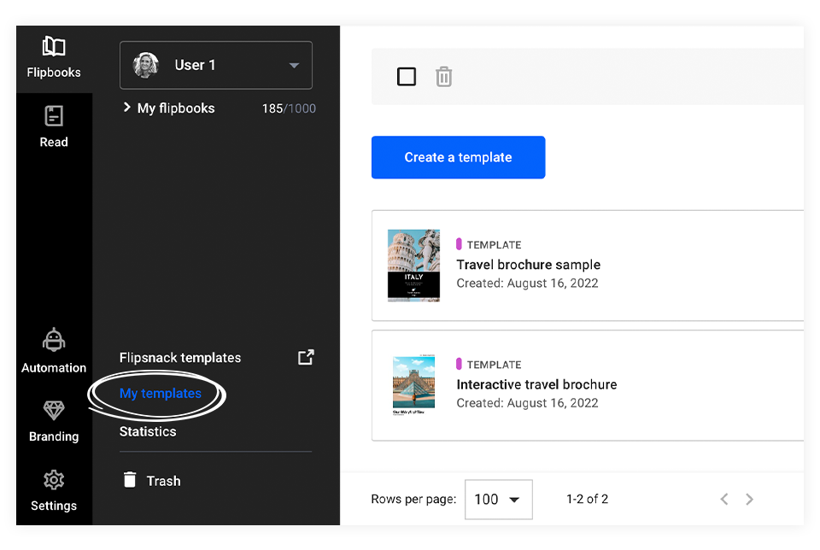
Task: Click the Italy travel brochure thumbnail
Action: click(413, 265)
